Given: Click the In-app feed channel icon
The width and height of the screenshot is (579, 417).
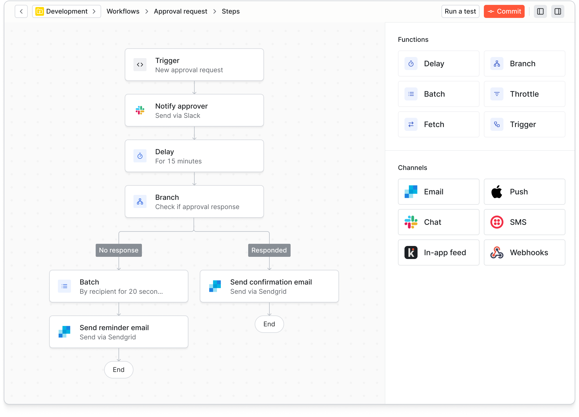Looking at the screenshot, I should (x=411, y=252).
